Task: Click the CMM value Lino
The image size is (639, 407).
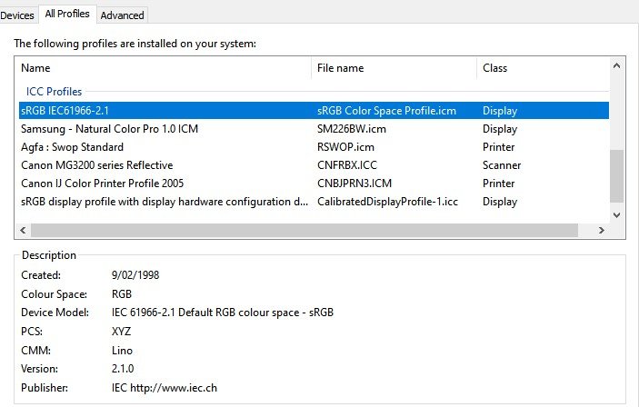Action: coord(122,351)
